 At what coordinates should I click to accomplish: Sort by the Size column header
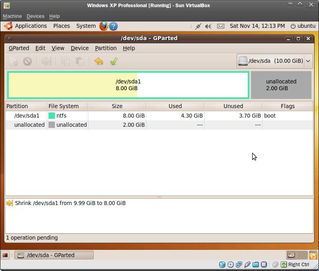click(117, 106)
